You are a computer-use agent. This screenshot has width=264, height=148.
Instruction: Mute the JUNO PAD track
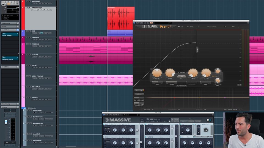(27, 44)
